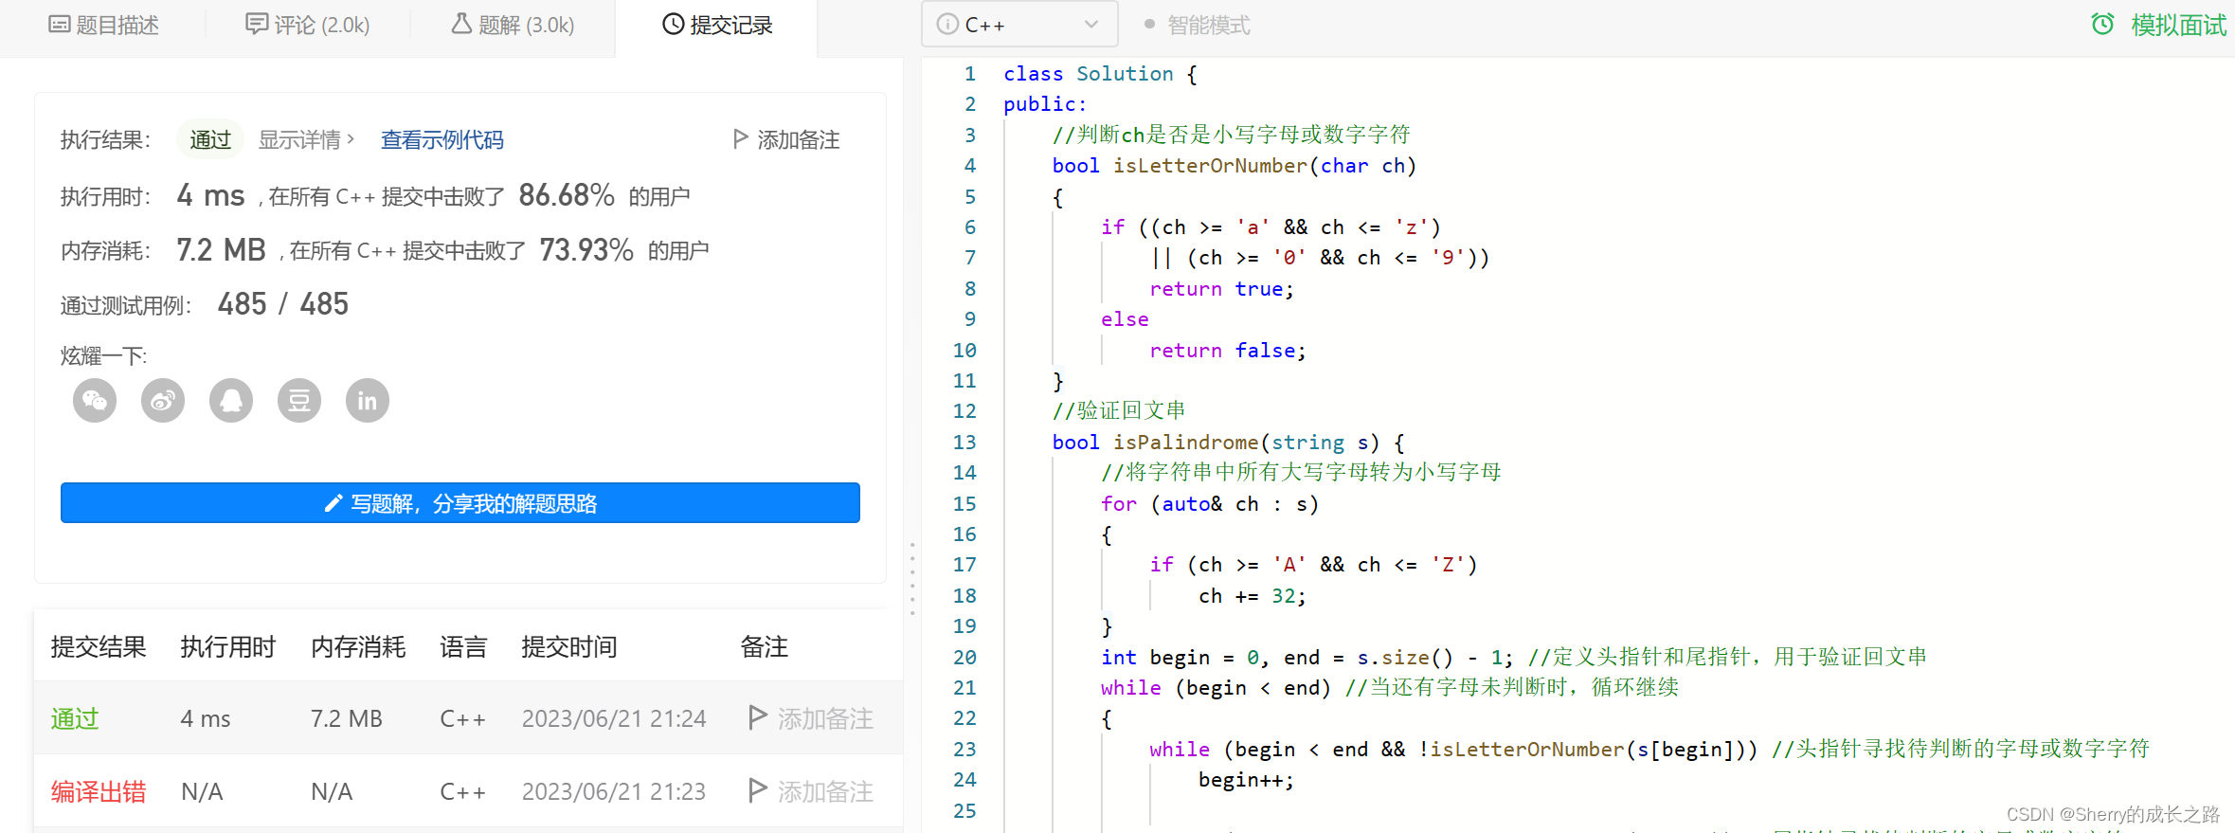The height and width of the screenshot is (833, 2235).
Task: Switch to the 题解 (3.0k) tab
Action: pos(514,25)
